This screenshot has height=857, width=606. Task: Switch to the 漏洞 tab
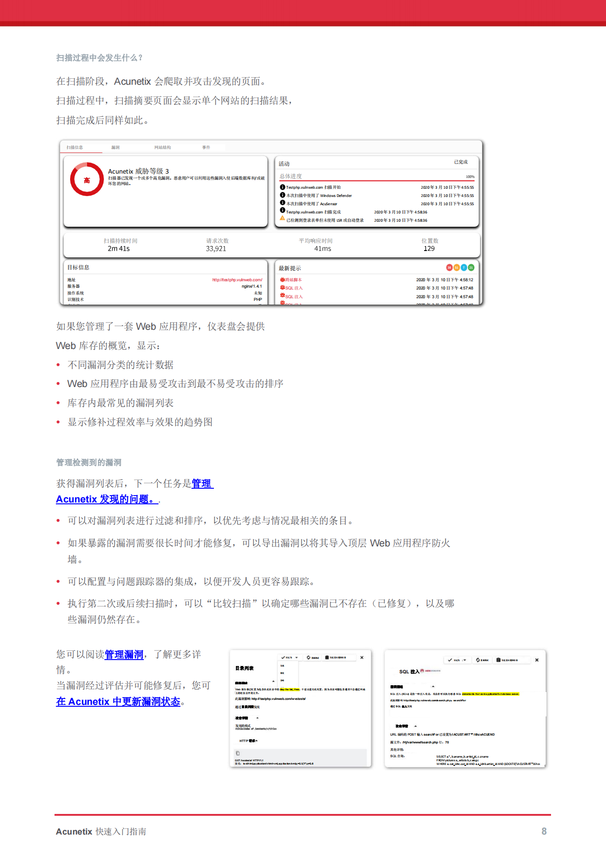pos(115,147)
